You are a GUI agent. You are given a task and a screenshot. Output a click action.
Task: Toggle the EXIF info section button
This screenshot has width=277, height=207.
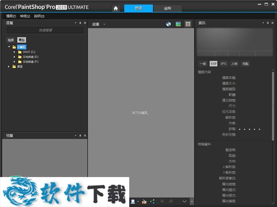[x=213, y=64]
